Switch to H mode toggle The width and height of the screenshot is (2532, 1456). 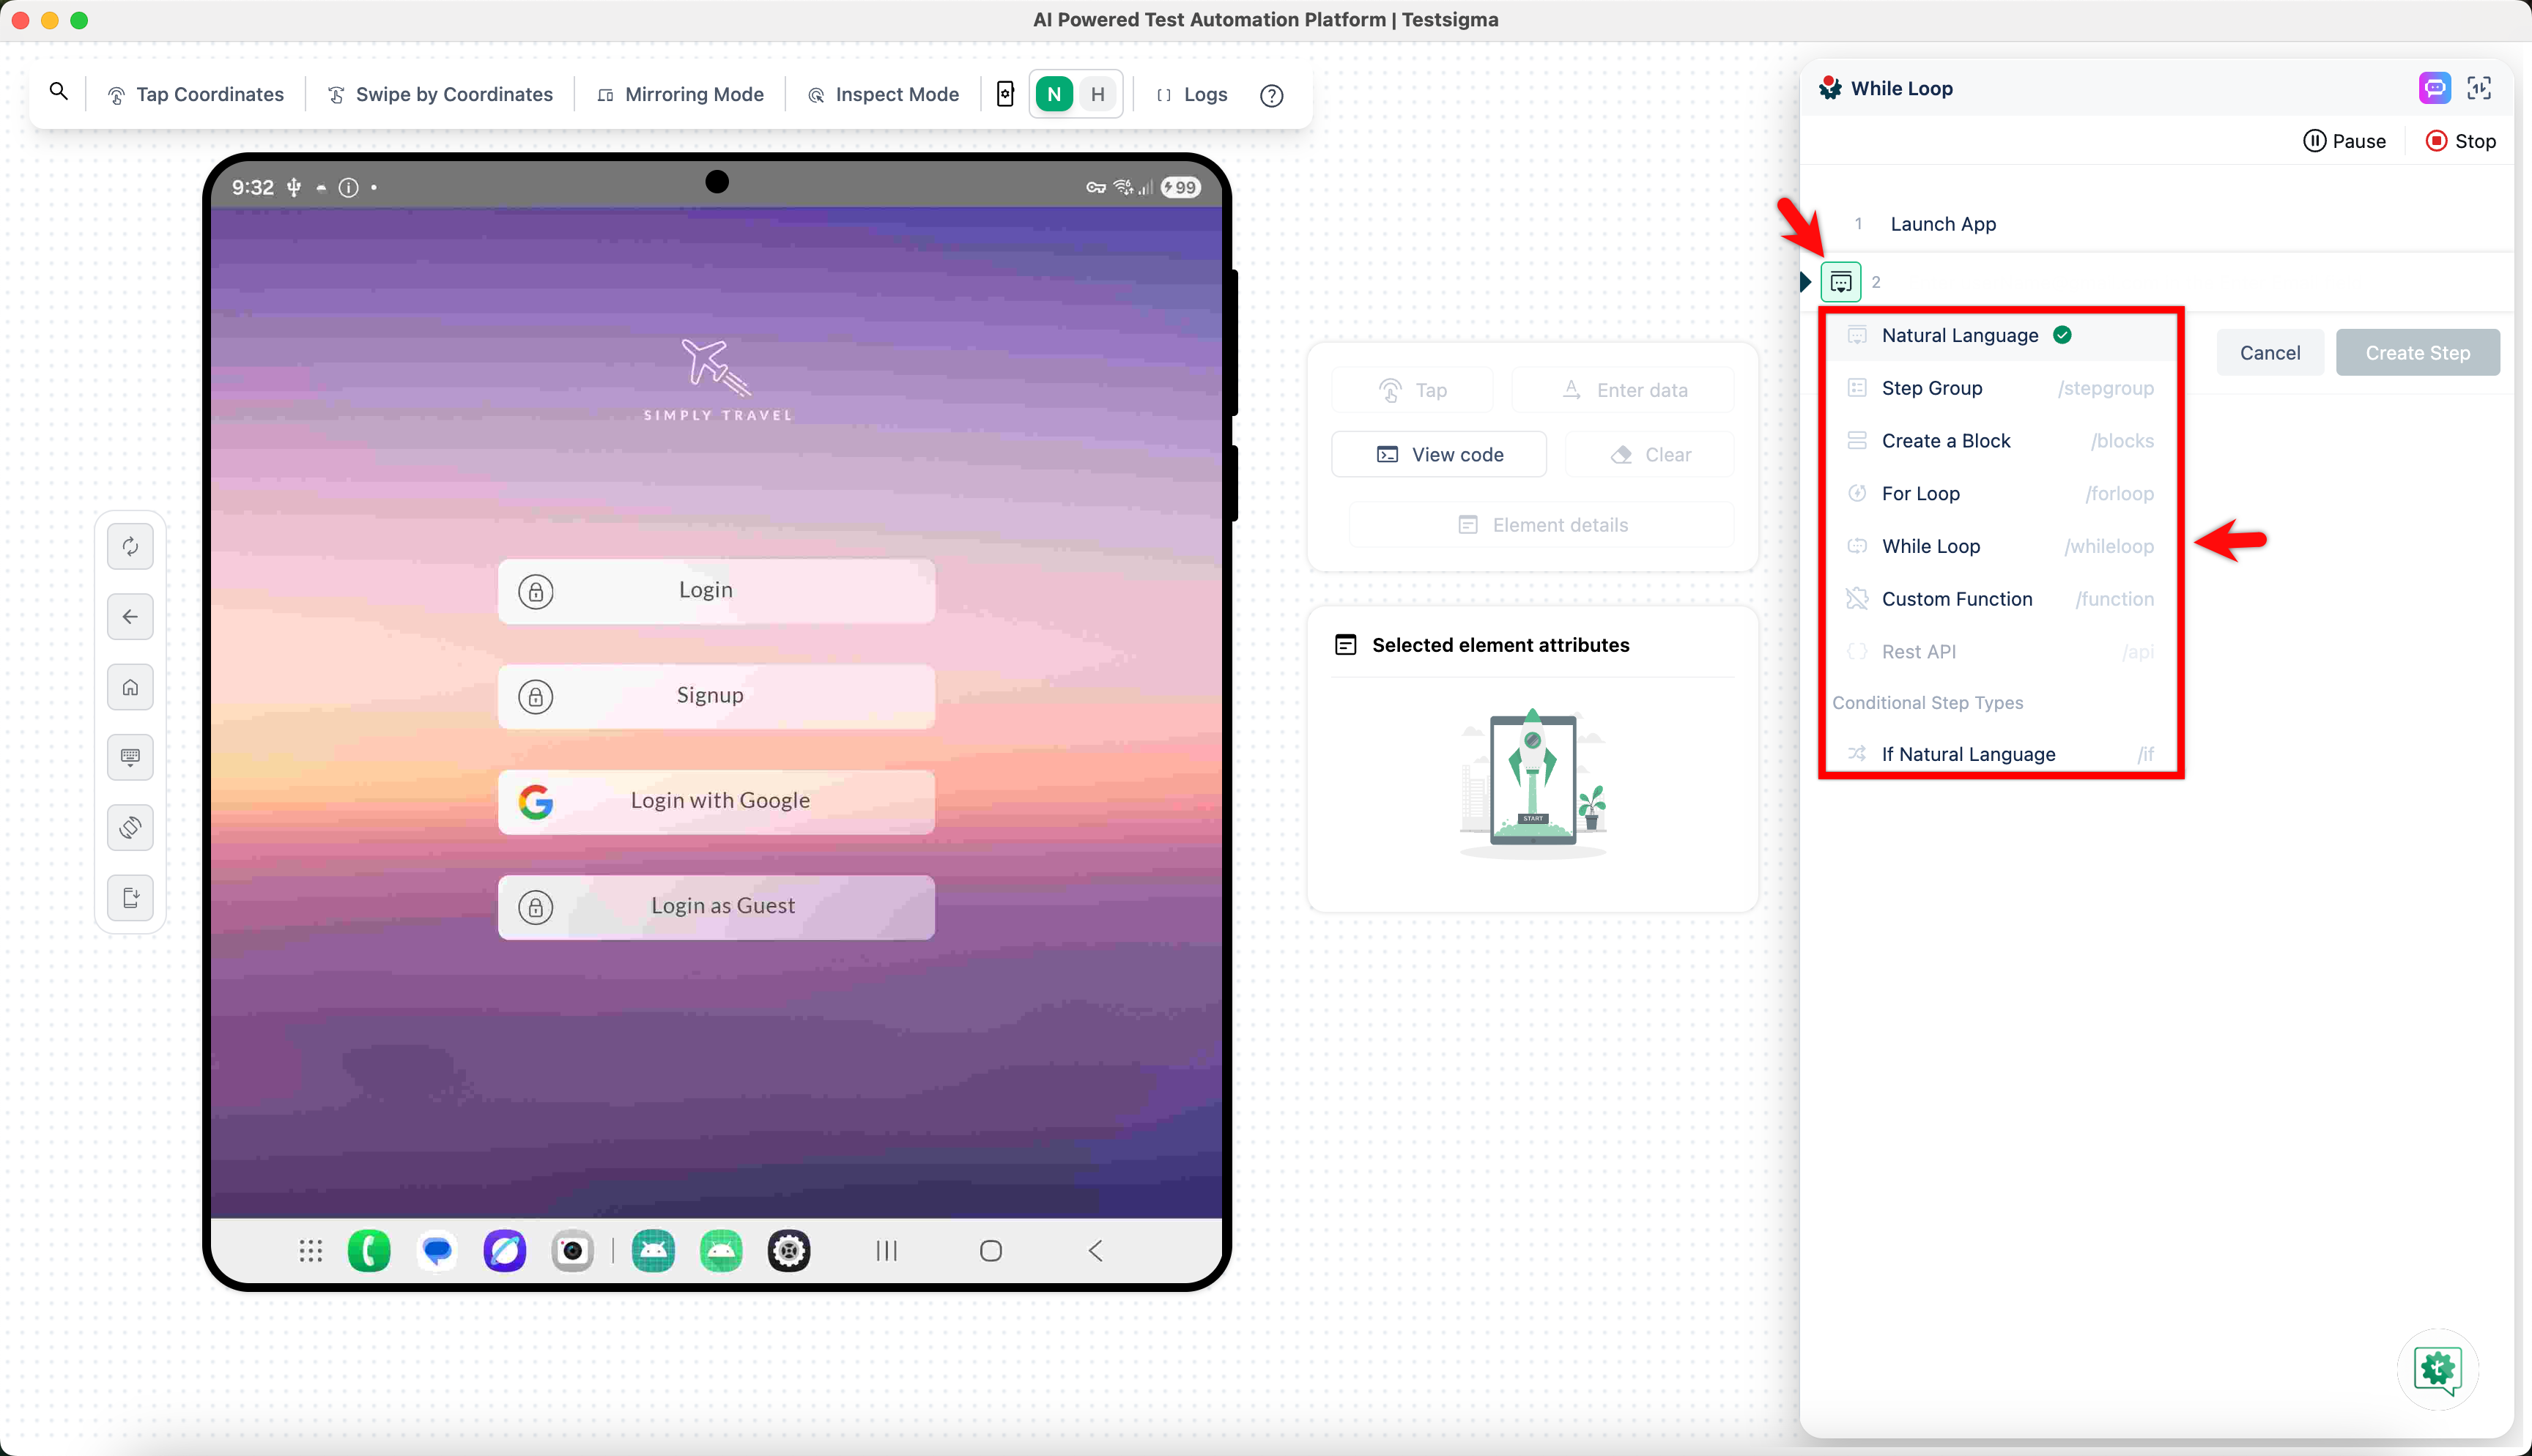tap(1098, 94)
